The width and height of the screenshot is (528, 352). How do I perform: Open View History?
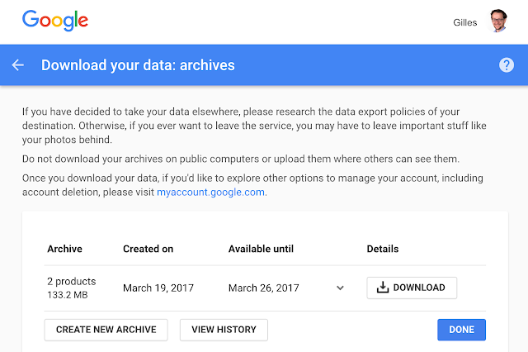(x=224, y=330)
